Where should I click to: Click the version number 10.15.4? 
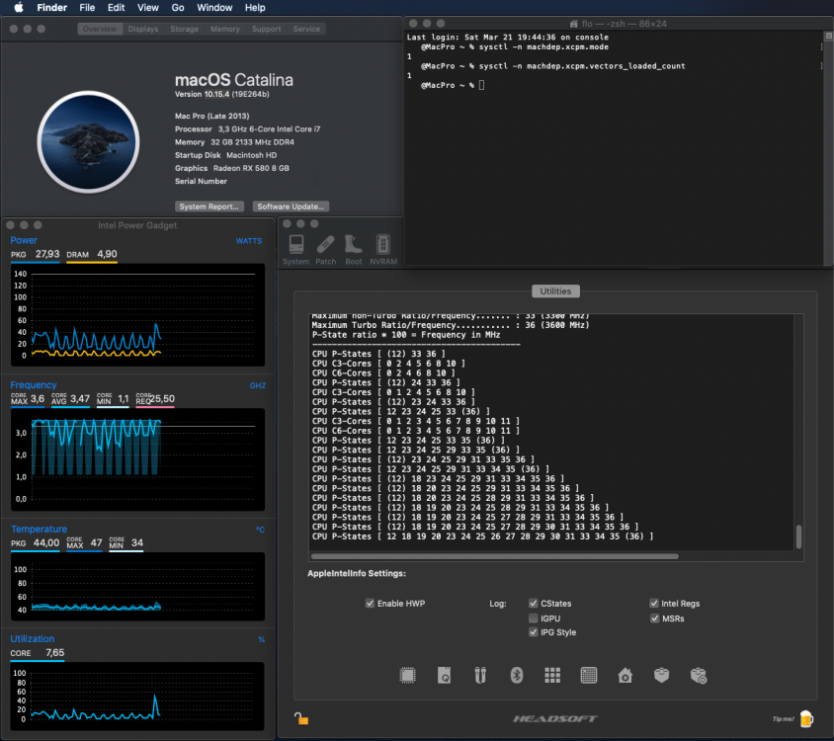coord(217,94)
